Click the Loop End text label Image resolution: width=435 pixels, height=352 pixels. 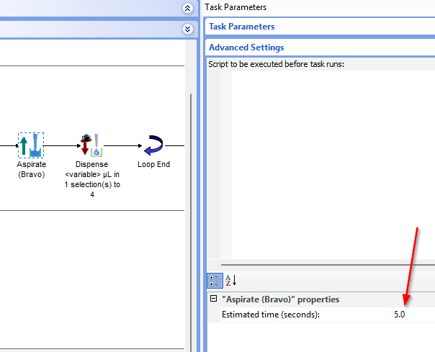pos(153,164)
